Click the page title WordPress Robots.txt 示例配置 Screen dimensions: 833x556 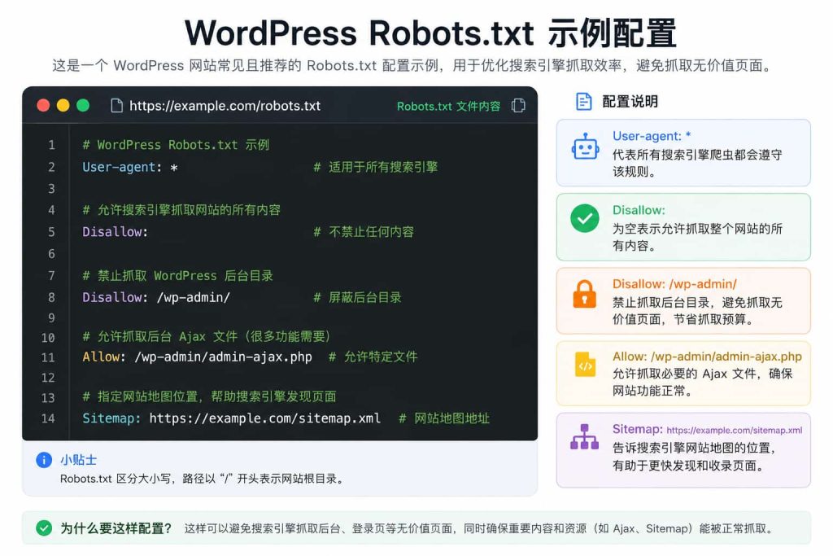(430, 33)
